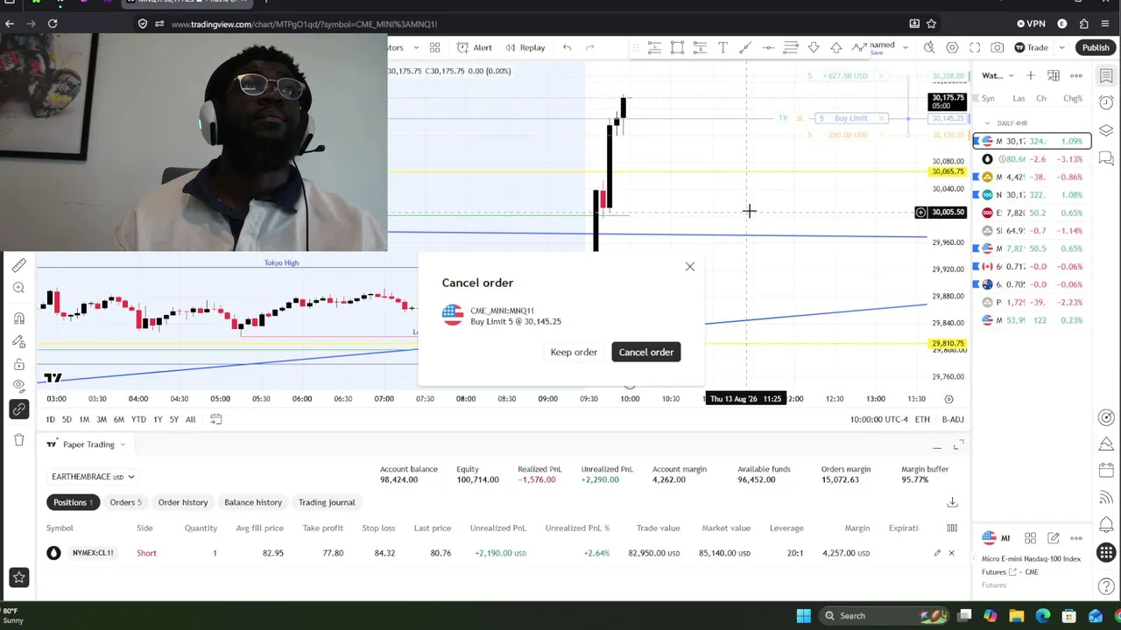Image resolution: width=1121 pixels, height=630 pixels.
Task: Click the Text drawing tool
Action: [x=723, y=47]
